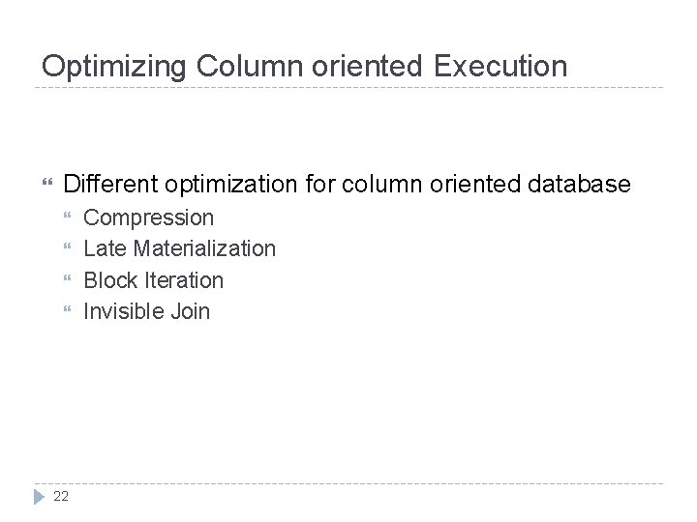
Task: Click the blue triangle beside slide number
Action: coord(40,496)
